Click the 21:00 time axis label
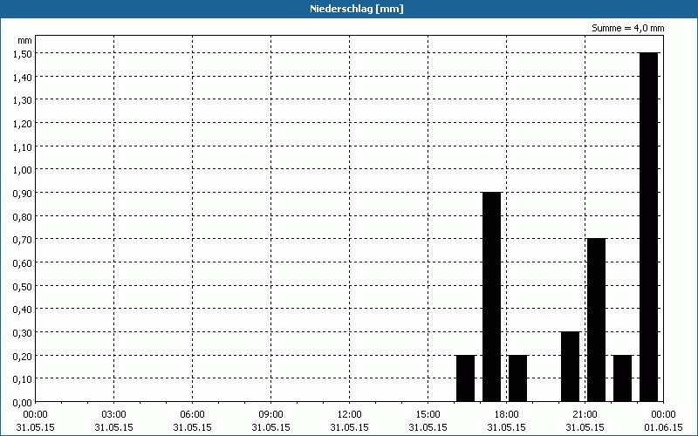This screenshot has width=698, height=436. 585,415
